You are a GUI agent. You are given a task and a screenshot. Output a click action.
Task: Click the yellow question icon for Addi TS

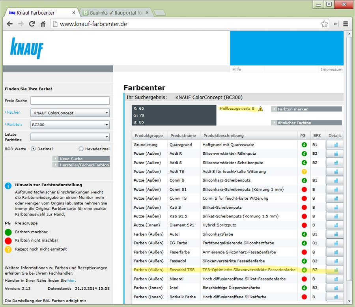click(304, 172)
